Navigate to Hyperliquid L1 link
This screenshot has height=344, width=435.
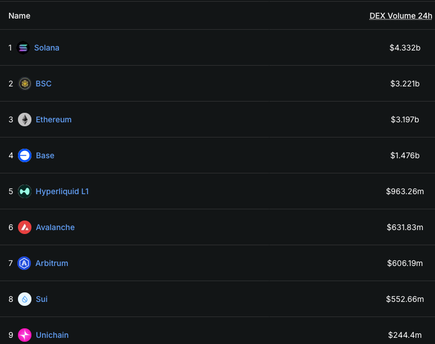(x=62, y=191)
